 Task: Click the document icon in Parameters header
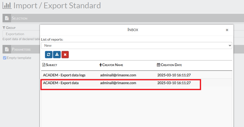pyautogui.click(x=7, y=49)
